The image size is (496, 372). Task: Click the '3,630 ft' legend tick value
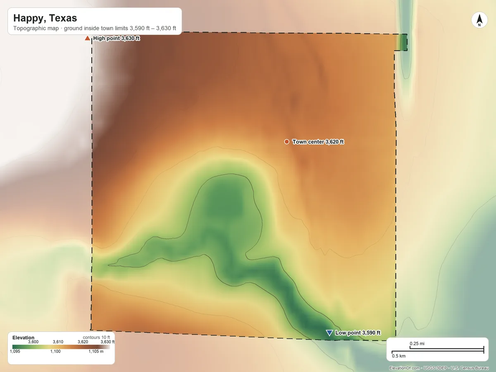click(x=107, y=342)
